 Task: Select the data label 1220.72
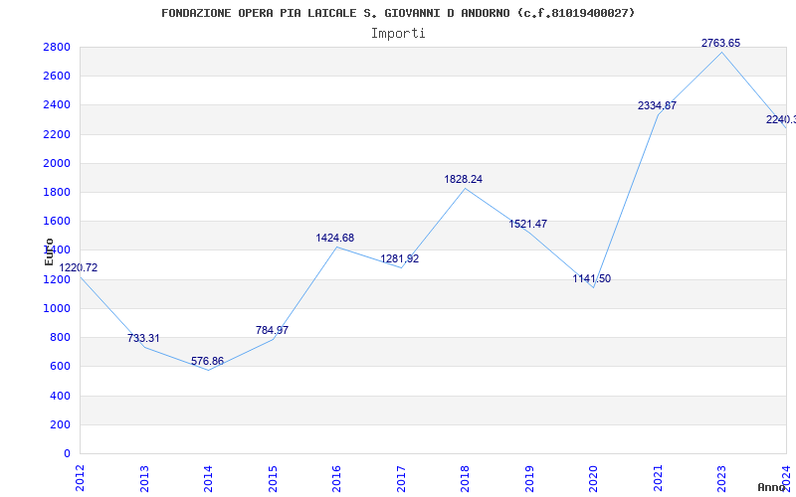(79, 267)
